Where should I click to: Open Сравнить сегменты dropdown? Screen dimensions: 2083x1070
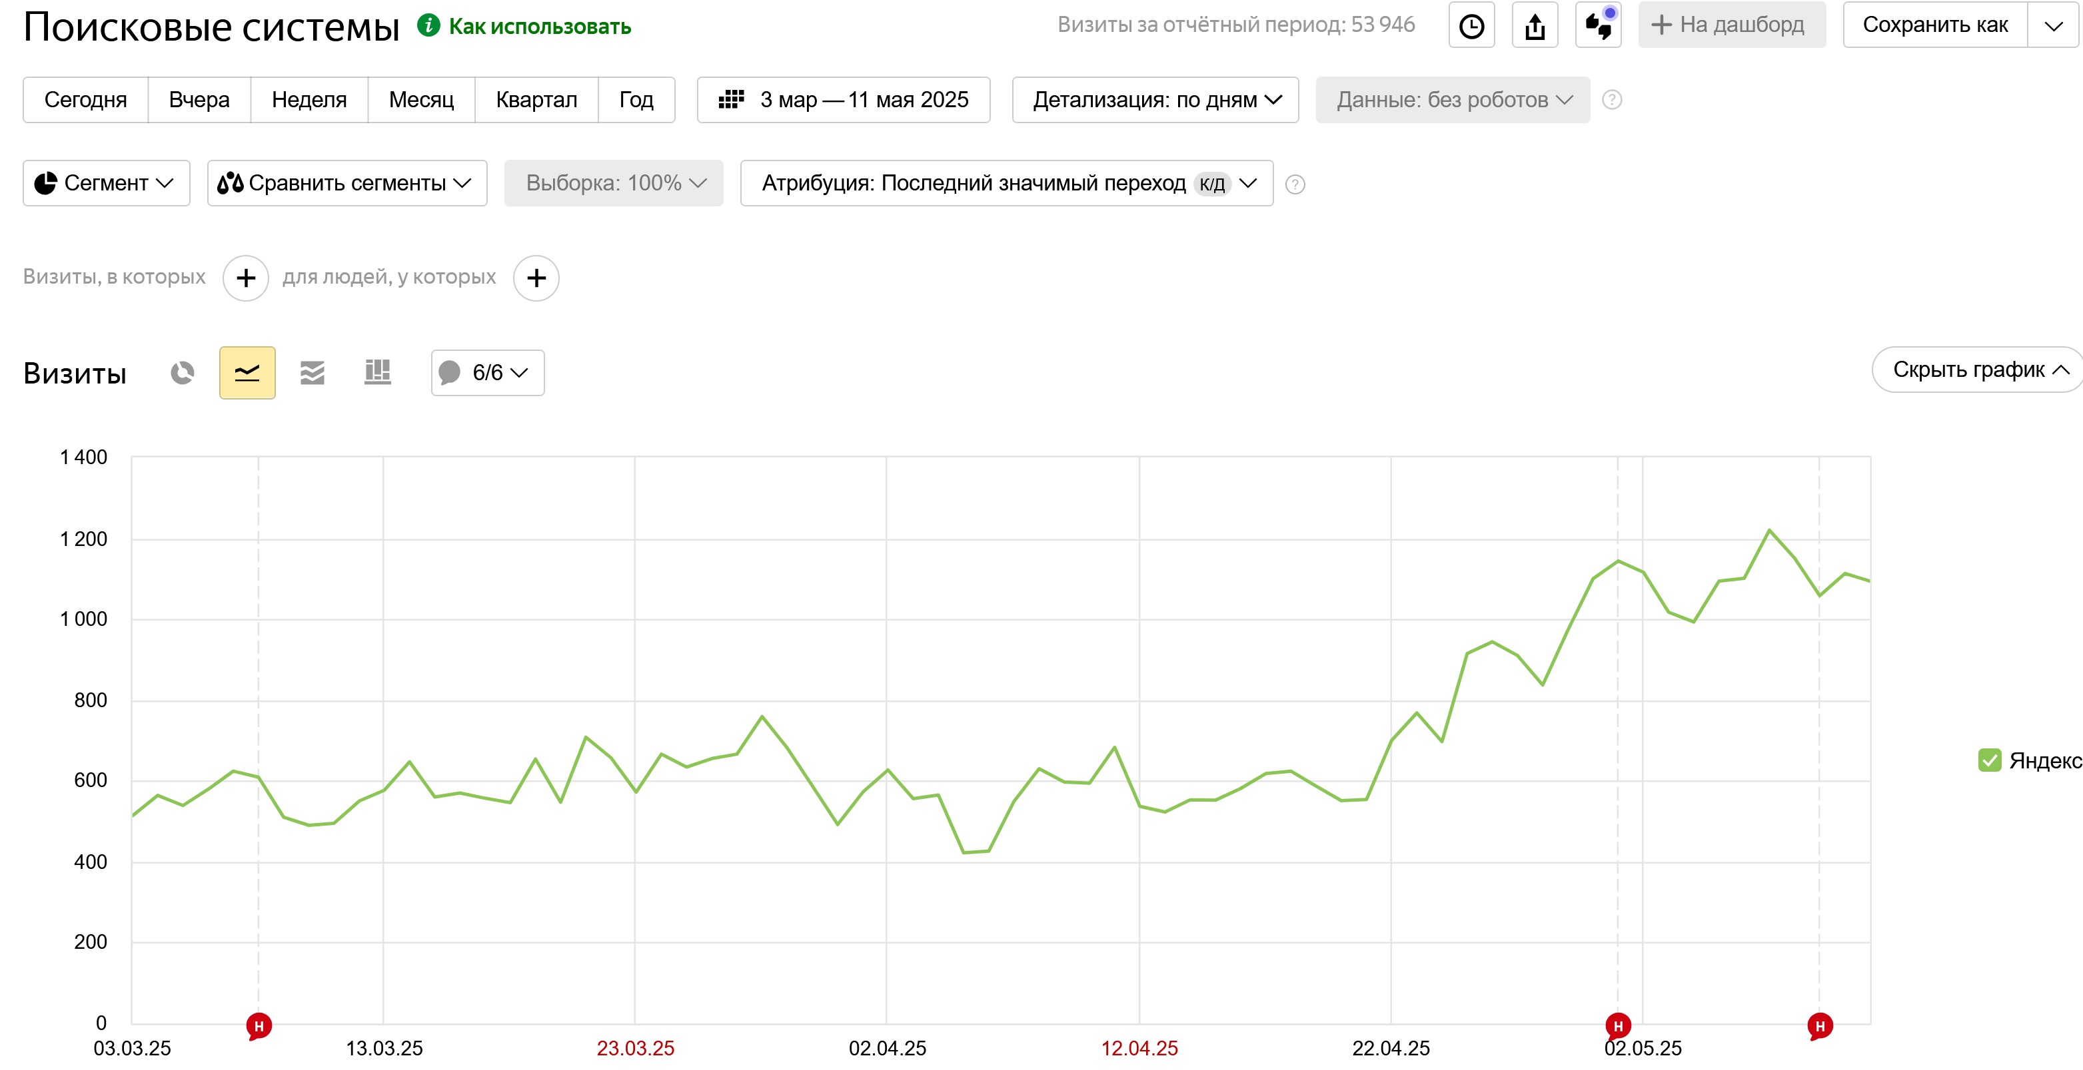pos(347,184)
